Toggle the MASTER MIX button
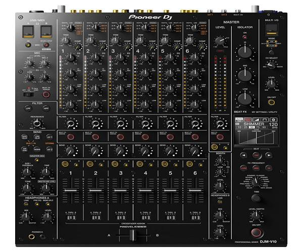 (x=37, y=160)
